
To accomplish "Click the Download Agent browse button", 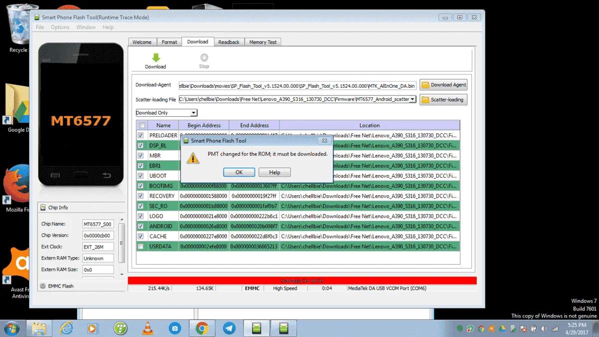I will point(443,85).
